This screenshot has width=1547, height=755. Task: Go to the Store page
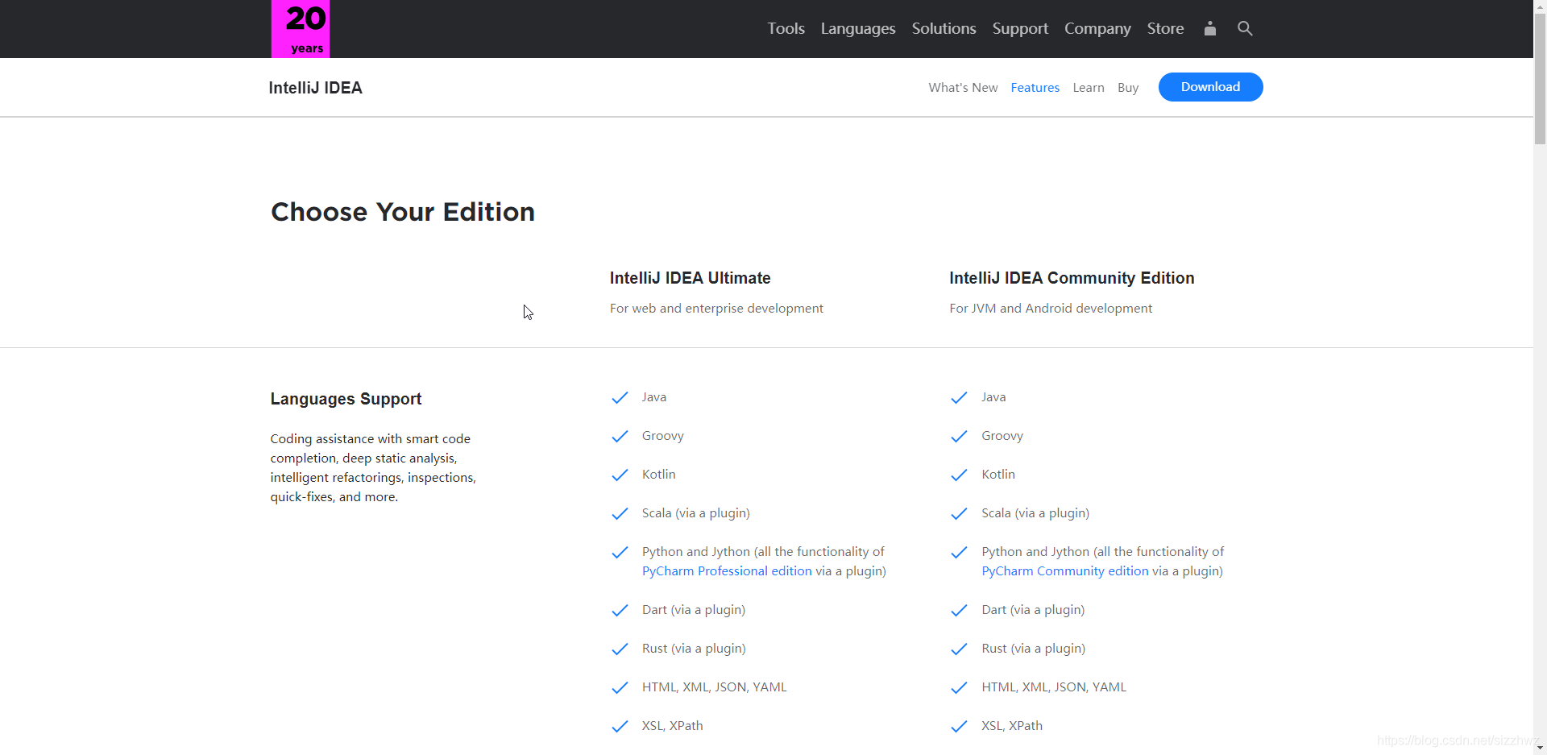(1165, 28)
